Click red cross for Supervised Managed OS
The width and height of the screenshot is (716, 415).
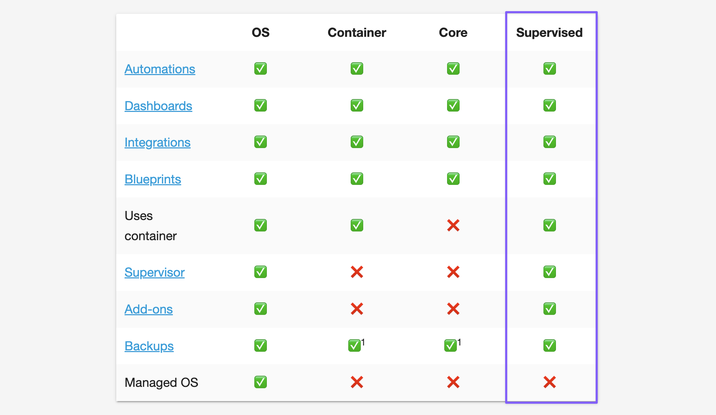tap(549, 382)
